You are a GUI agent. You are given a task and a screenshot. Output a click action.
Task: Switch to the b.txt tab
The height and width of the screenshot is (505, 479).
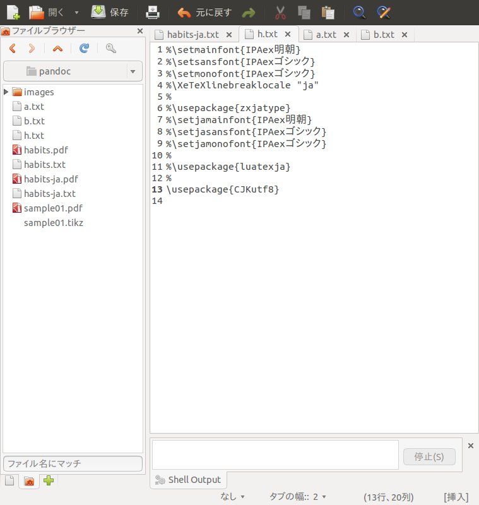384,35
